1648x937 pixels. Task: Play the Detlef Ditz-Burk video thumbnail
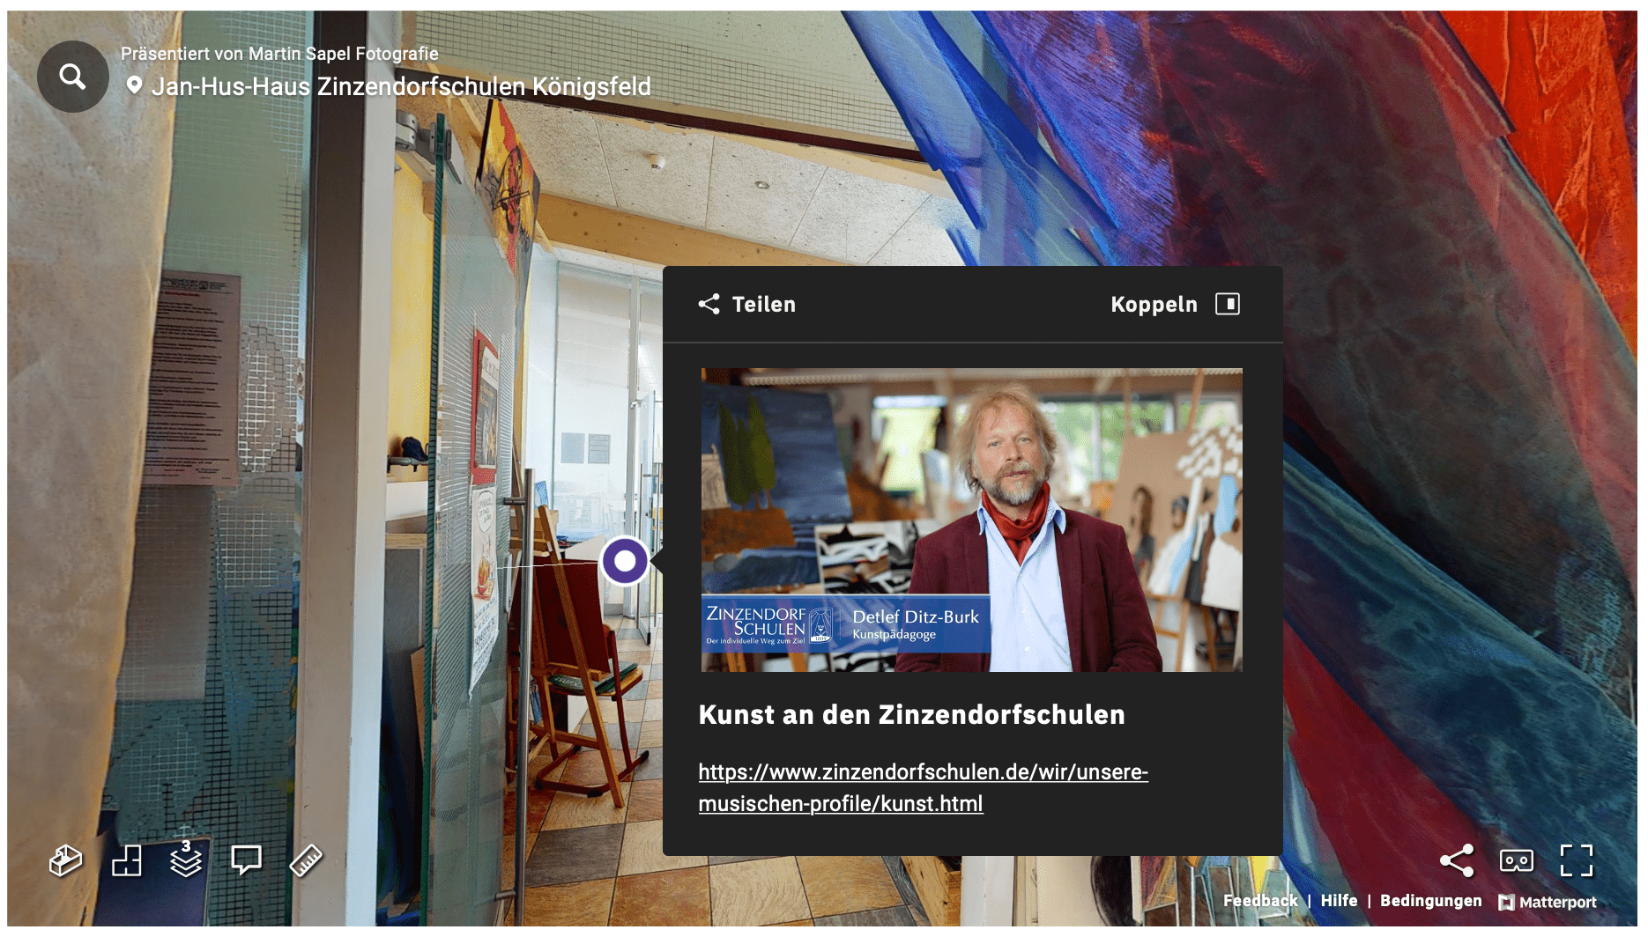click(971, 520)
